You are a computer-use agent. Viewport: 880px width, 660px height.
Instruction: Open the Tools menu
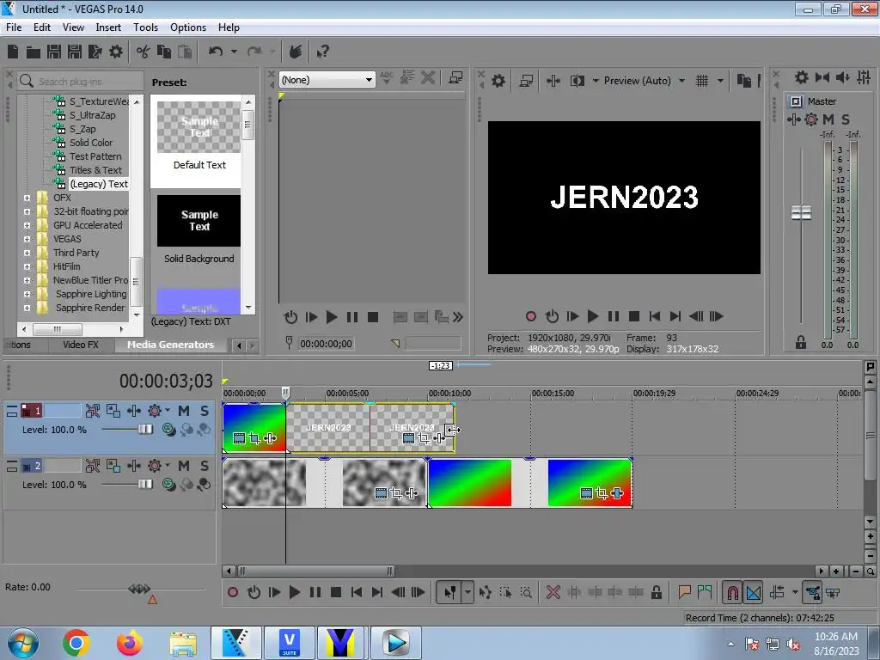point(145,27)
